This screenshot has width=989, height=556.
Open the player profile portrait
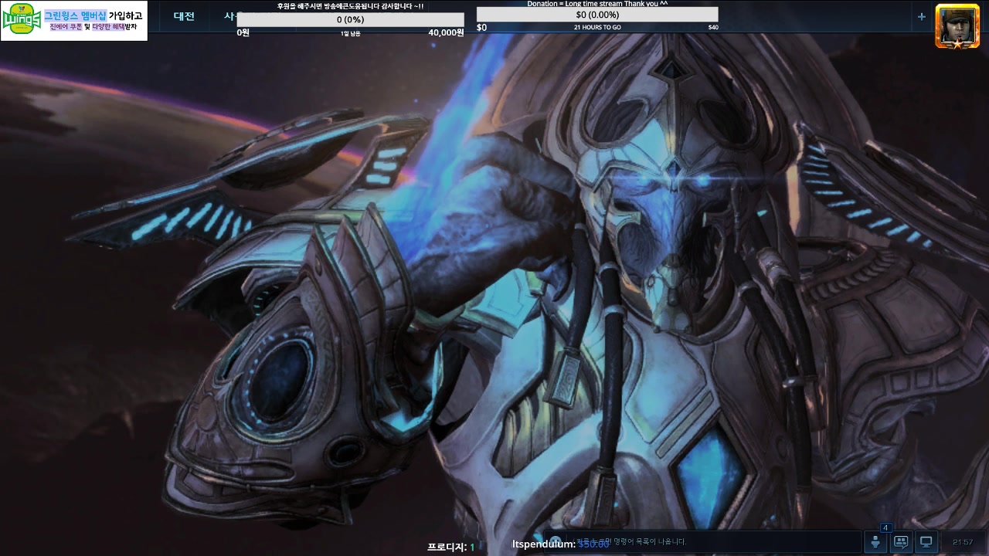pyautogui.click(x=957, y=26)
